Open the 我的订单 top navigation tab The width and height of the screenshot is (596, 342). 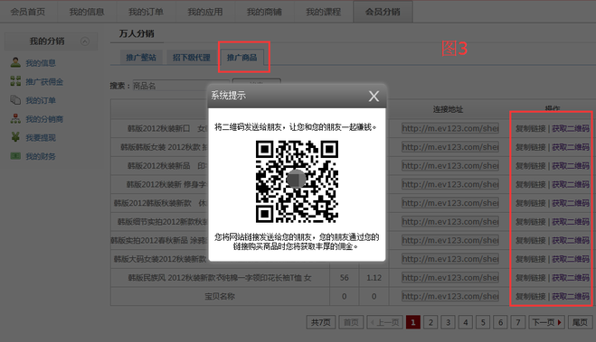click(146, 12)
